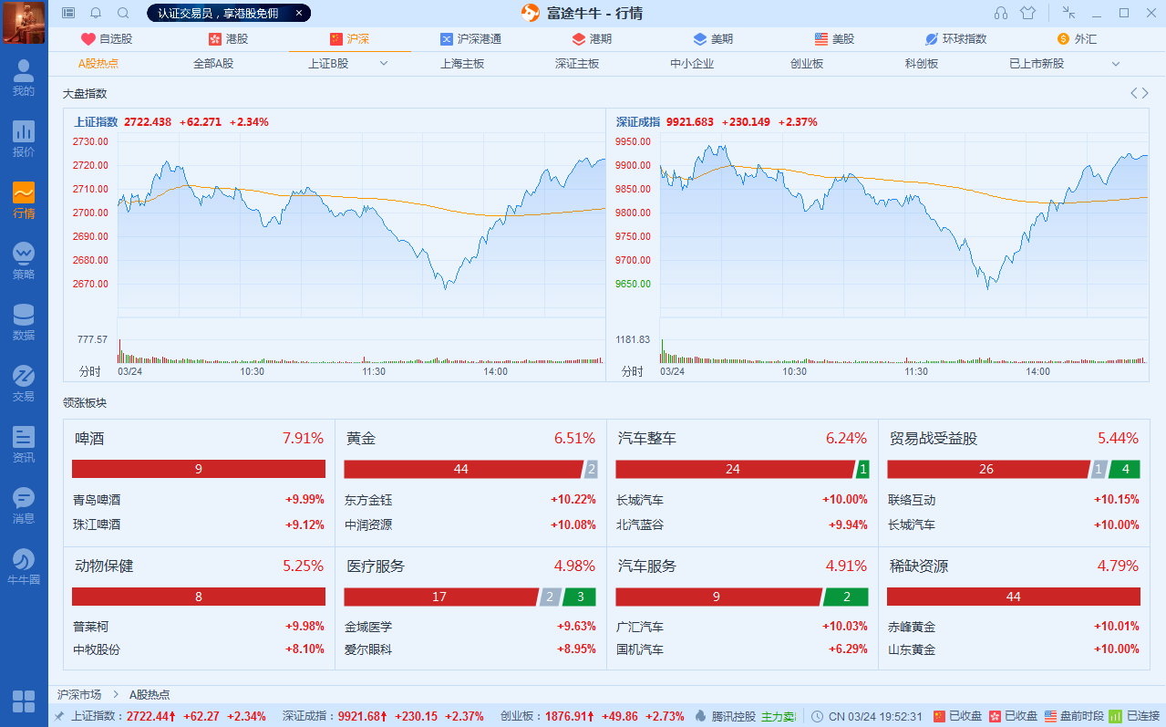
Task: Open the 医疗服务 sector card
Action: [x=470, y=609]
